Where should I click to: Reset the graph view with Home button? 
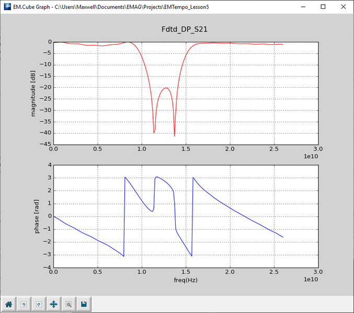tap(9, 304)
